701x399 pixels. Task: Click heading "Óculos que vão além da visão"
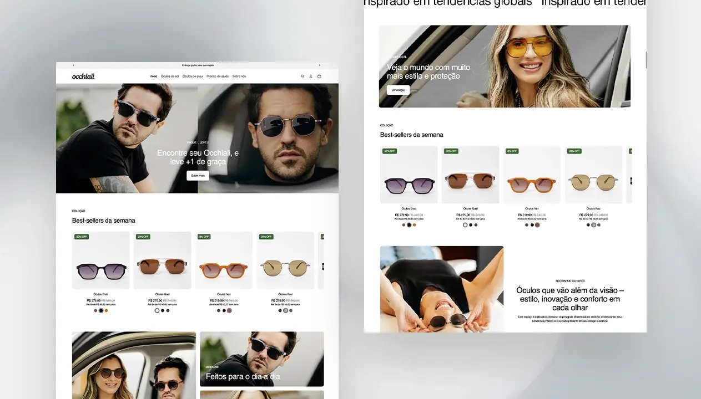[570, 299]
